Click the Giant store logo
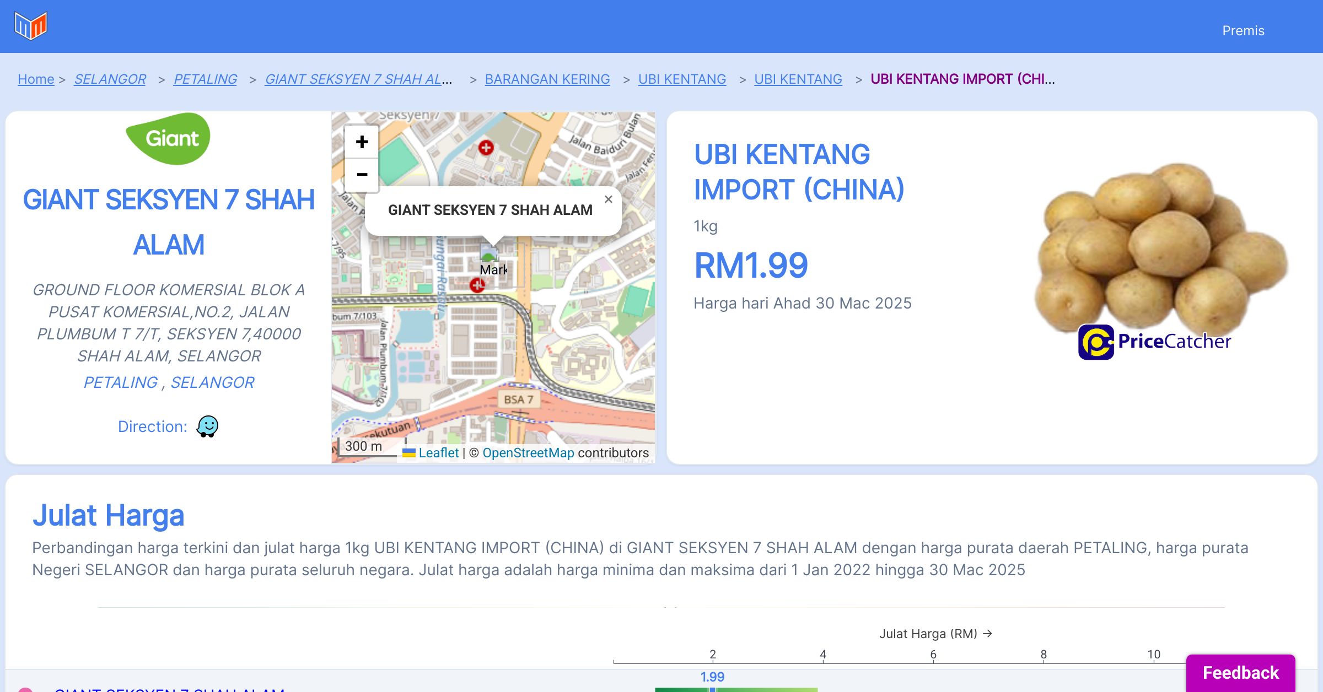 (x=168, y=139)
